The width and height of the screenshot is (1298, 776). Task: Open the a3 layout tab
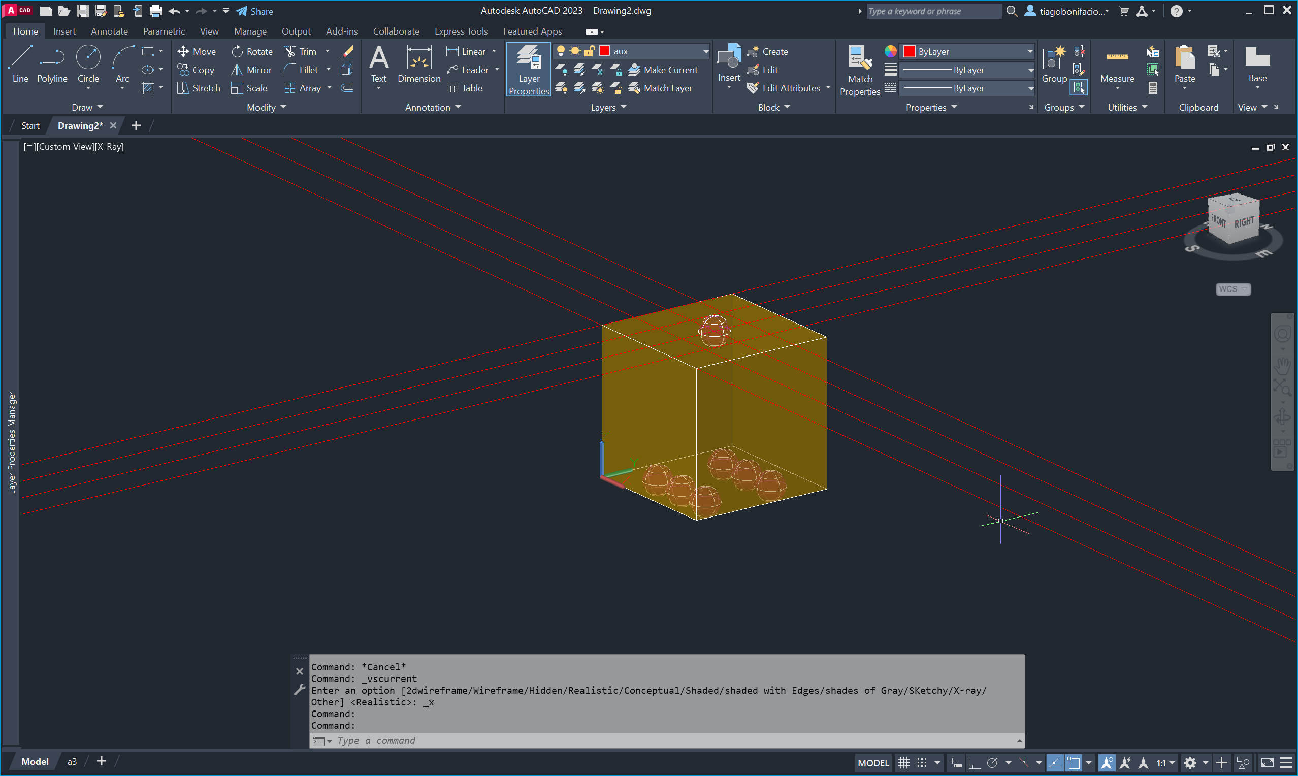coord(72,761)
